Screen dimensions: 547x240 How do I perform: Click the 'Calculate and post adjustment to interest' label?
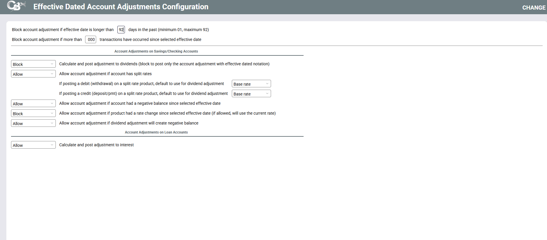96,145
